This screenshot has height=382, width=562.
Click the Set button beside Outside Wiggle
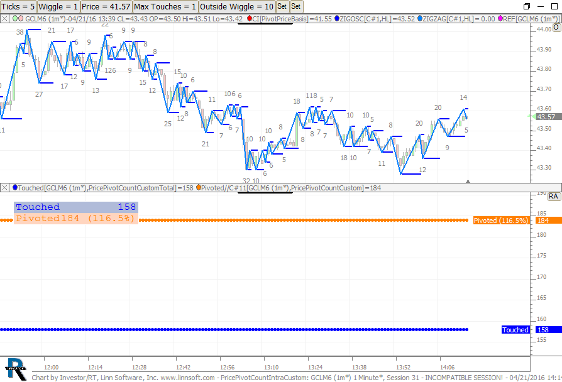(x=282, y=6)
